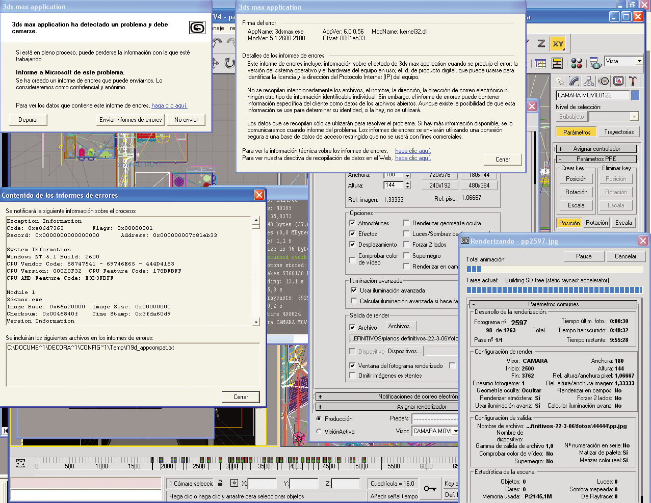This screenshot has width=651, height=503.
Task: Toggle the Efectos checkbox
Action: point(352,233)
